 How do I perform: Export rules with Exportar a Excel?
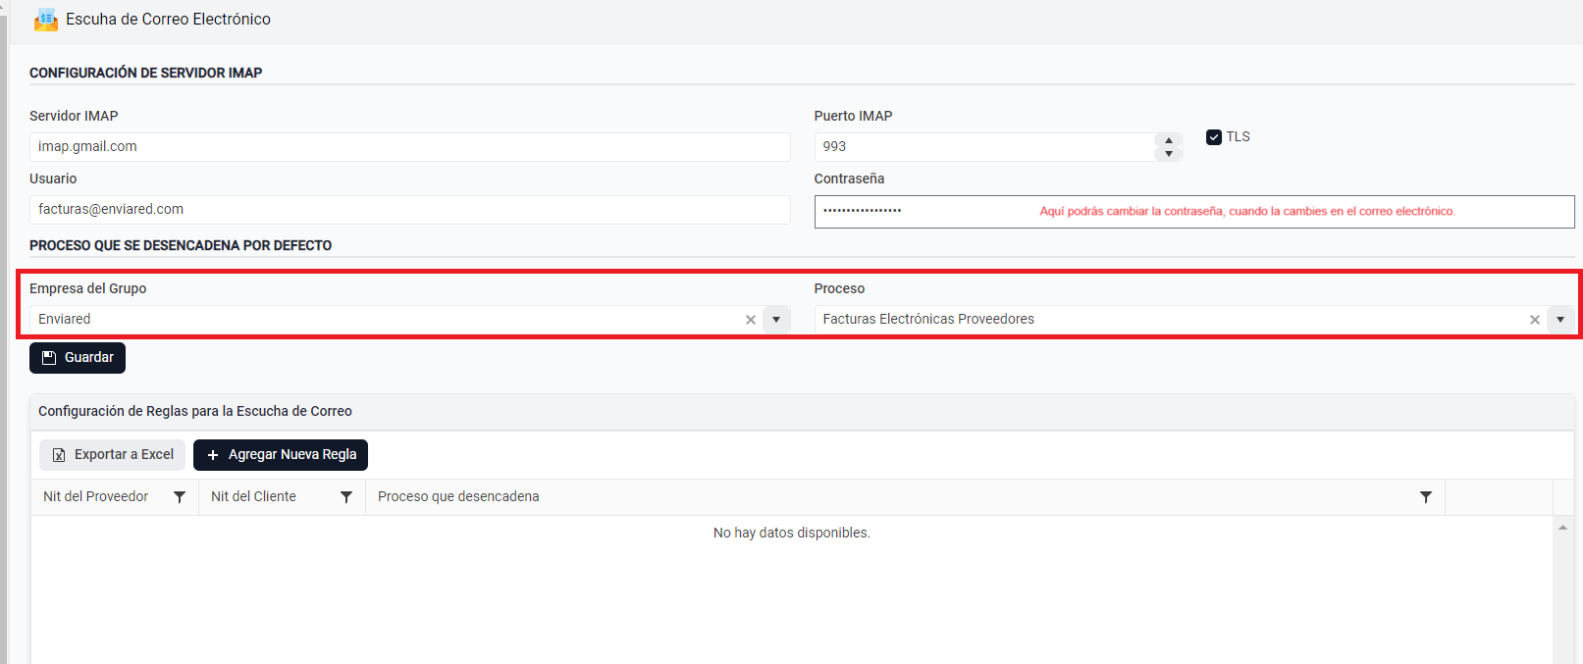(x=113, y=455)
